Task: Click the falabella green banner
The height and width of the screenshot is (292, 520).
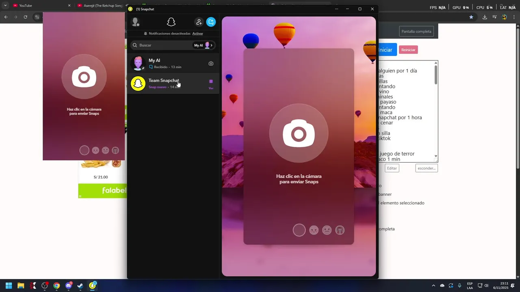Action: click(102, 191)
